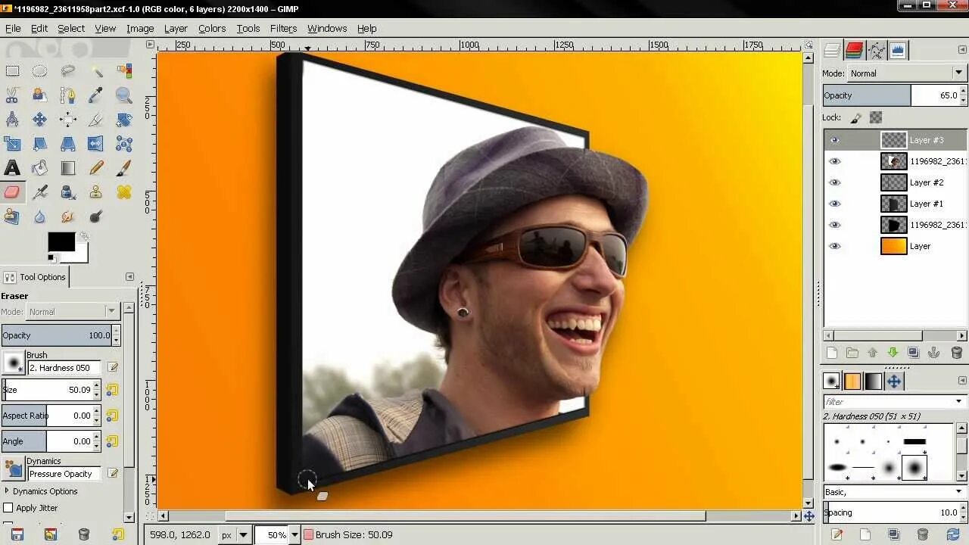
Task: Expand the Dynamics Options section
Action: 7,491
